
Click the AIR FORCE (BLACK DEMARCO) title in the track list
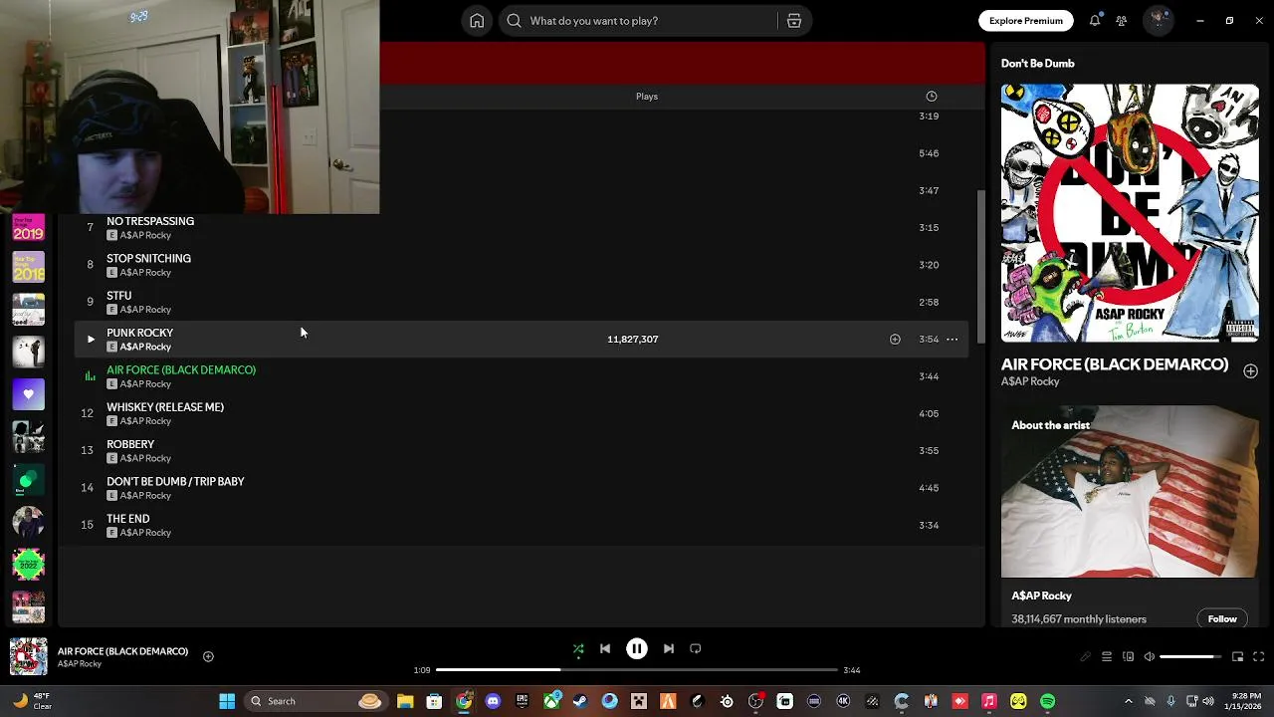(181, 369)
